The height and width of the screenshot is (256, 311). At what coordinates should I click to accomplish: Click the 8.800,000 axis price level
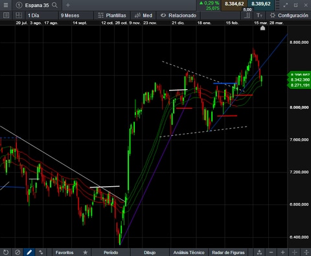[x=299, y=43]
